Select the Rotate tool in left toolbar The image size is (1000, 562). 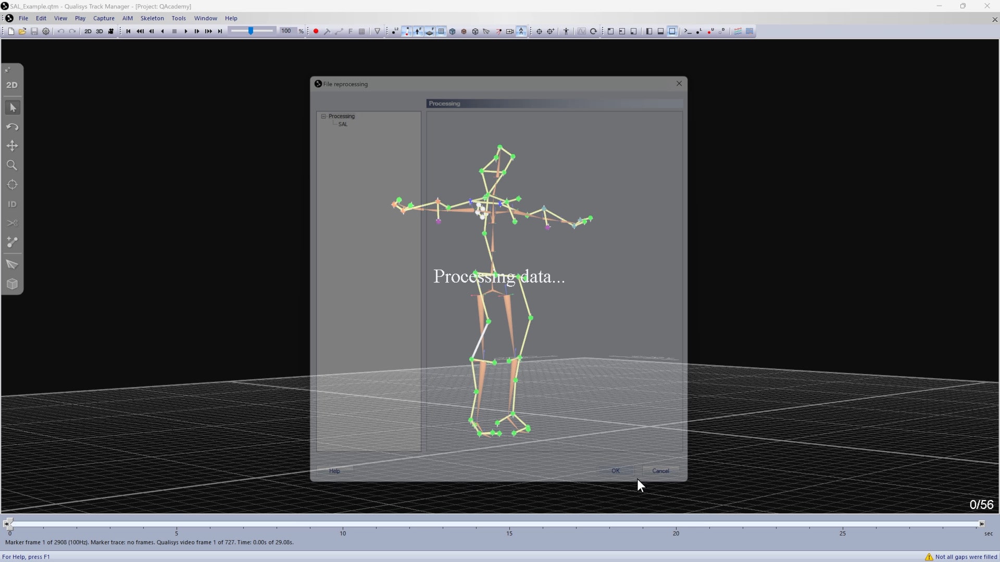click(x=12, y=127)
